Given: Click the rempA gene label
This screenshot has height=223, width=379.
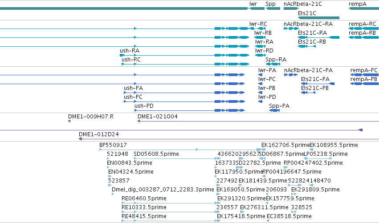Looking at the screenshot, I should click(x=358, y=4).
